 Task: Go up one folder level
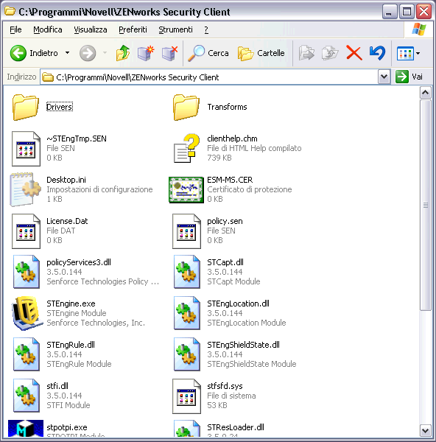pos(123,53)
